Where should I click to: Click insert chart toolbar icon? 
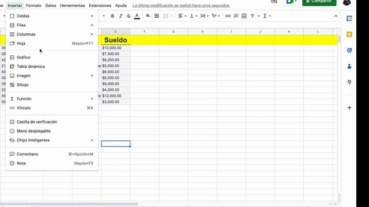click(244, 16)
